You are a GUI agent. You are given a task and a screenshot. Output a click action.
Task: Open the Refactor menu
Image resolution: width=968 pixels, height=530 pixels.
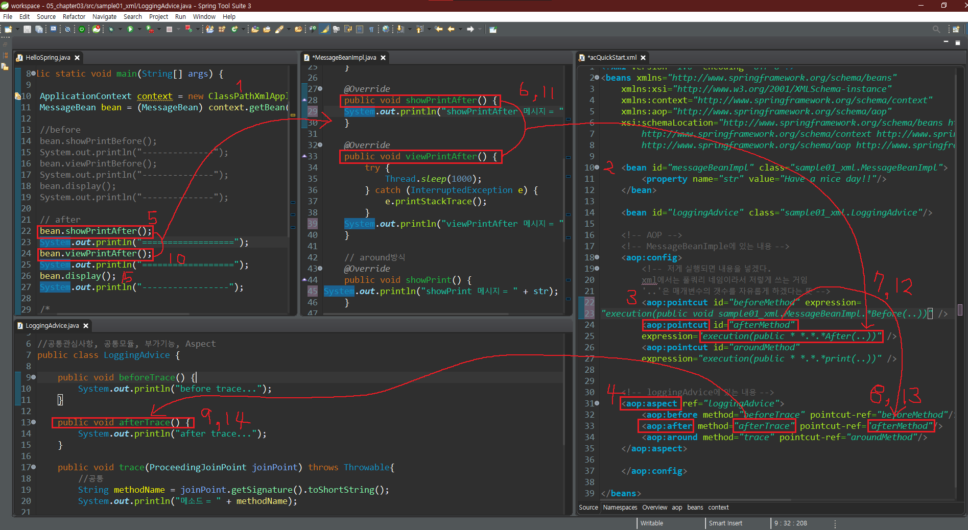74,17
